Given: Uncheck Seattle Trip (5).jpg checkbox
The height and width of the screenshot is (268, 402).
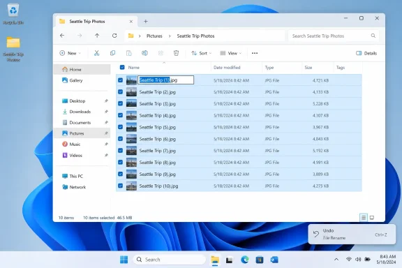Looking at the screenshot, I should point(120,127).
